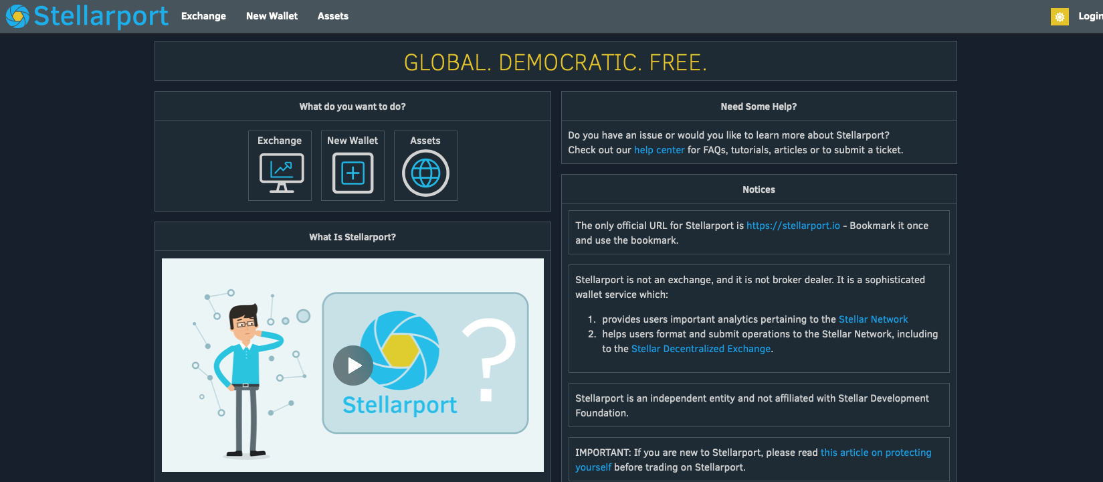
Task: Play the What Is Stellarport video
Action: [x=353, y=366]
